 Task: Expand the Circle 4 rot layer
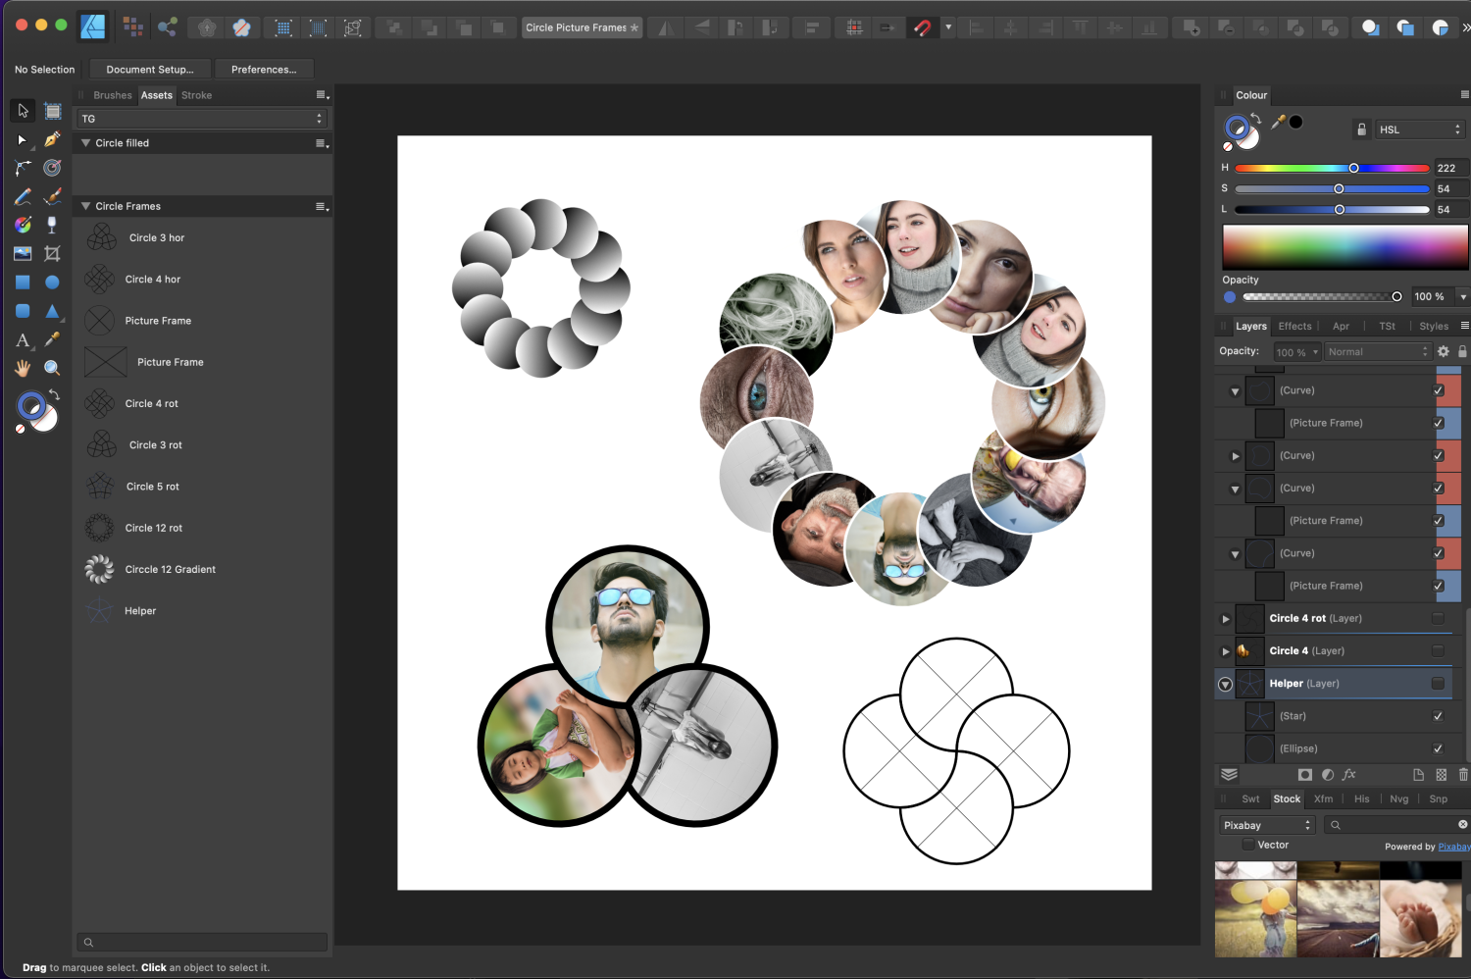tap(1225, 618)
